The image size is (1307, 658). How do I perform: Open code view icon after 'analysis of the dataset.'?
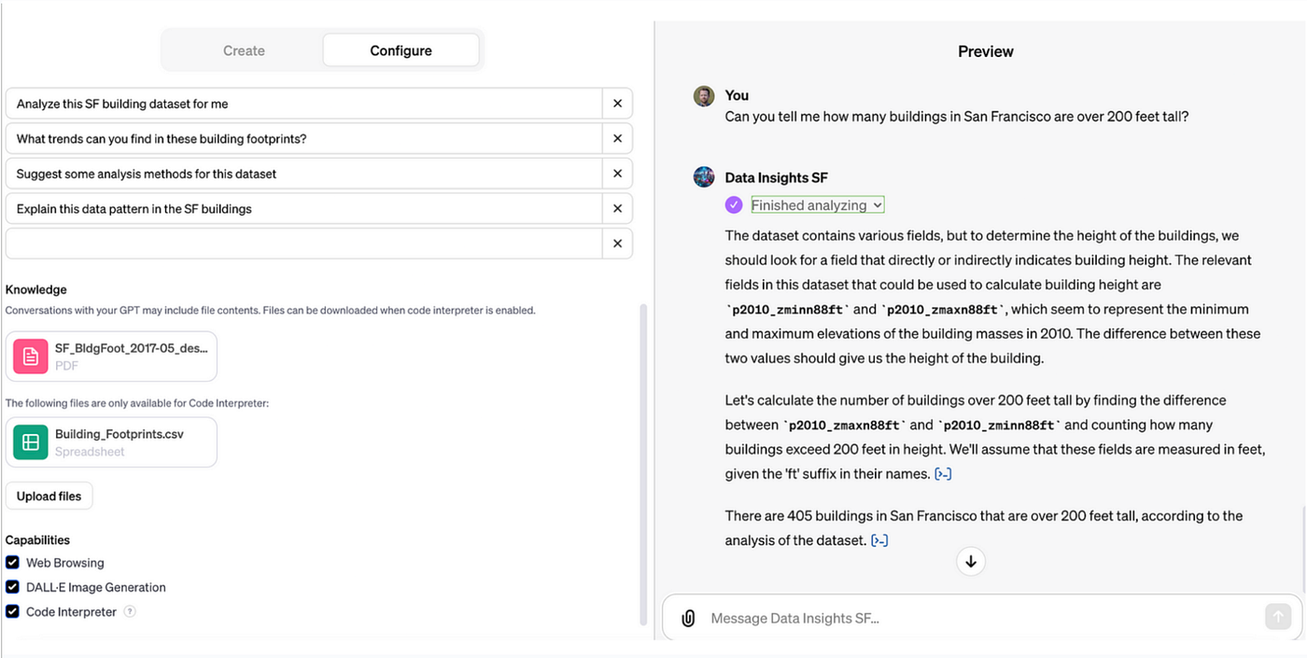pyautogui.click(x=879, y=540)
